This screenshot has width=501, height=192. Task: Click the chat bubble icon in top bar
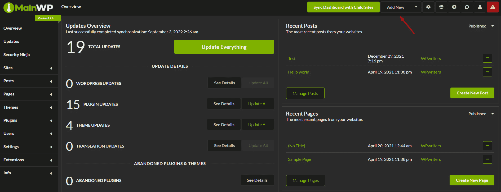coord(467,7)
